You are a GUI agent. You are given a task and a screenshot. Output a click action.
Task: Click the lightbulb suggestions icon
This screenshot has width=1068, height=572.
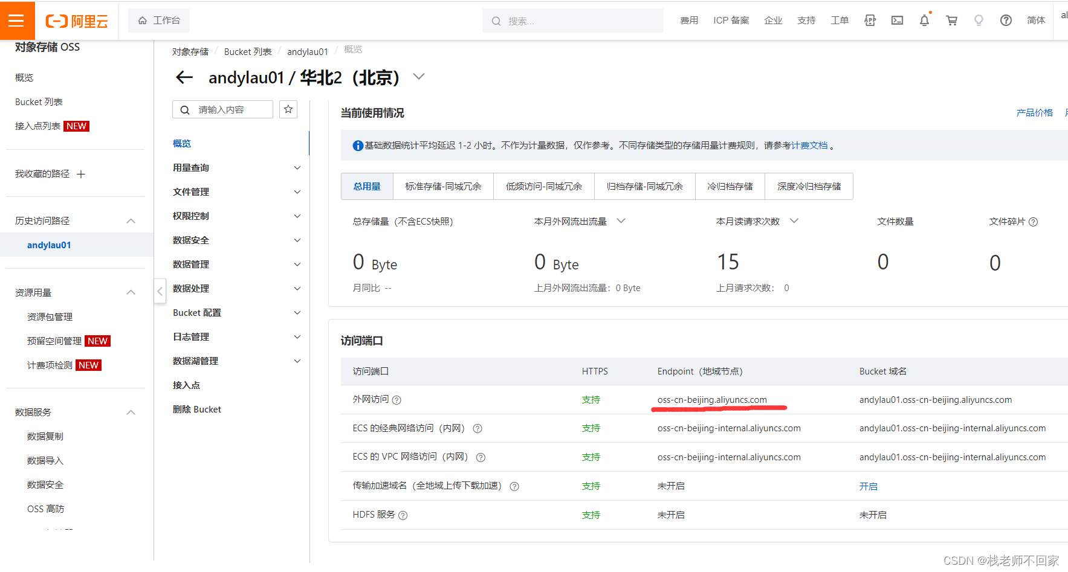tap(979, 21)
